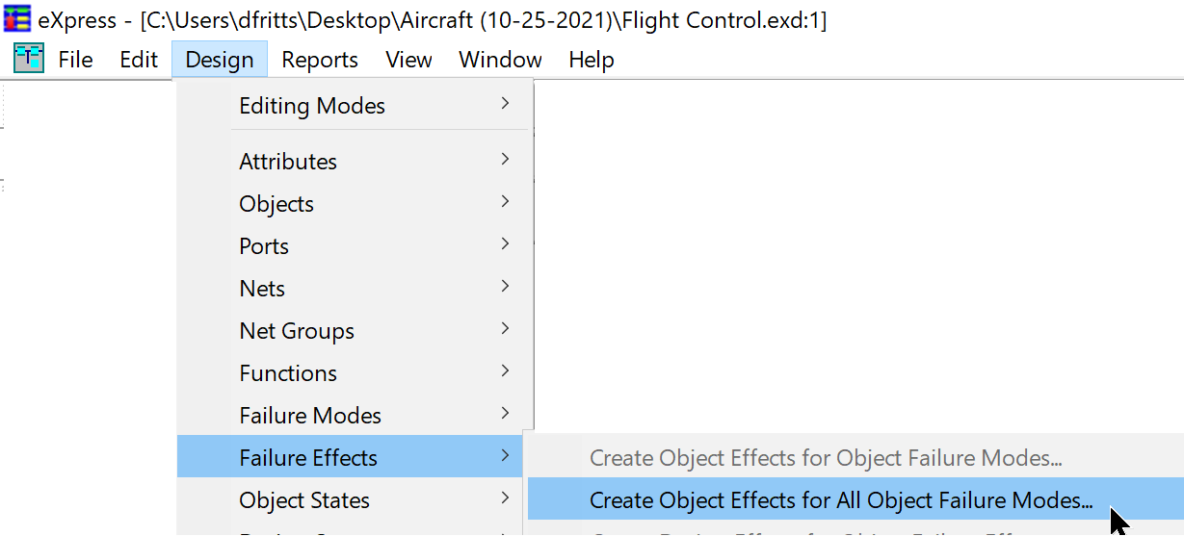Open the File menu
The height and width of the screenshot is (536, 1184).
click(75, 60)
